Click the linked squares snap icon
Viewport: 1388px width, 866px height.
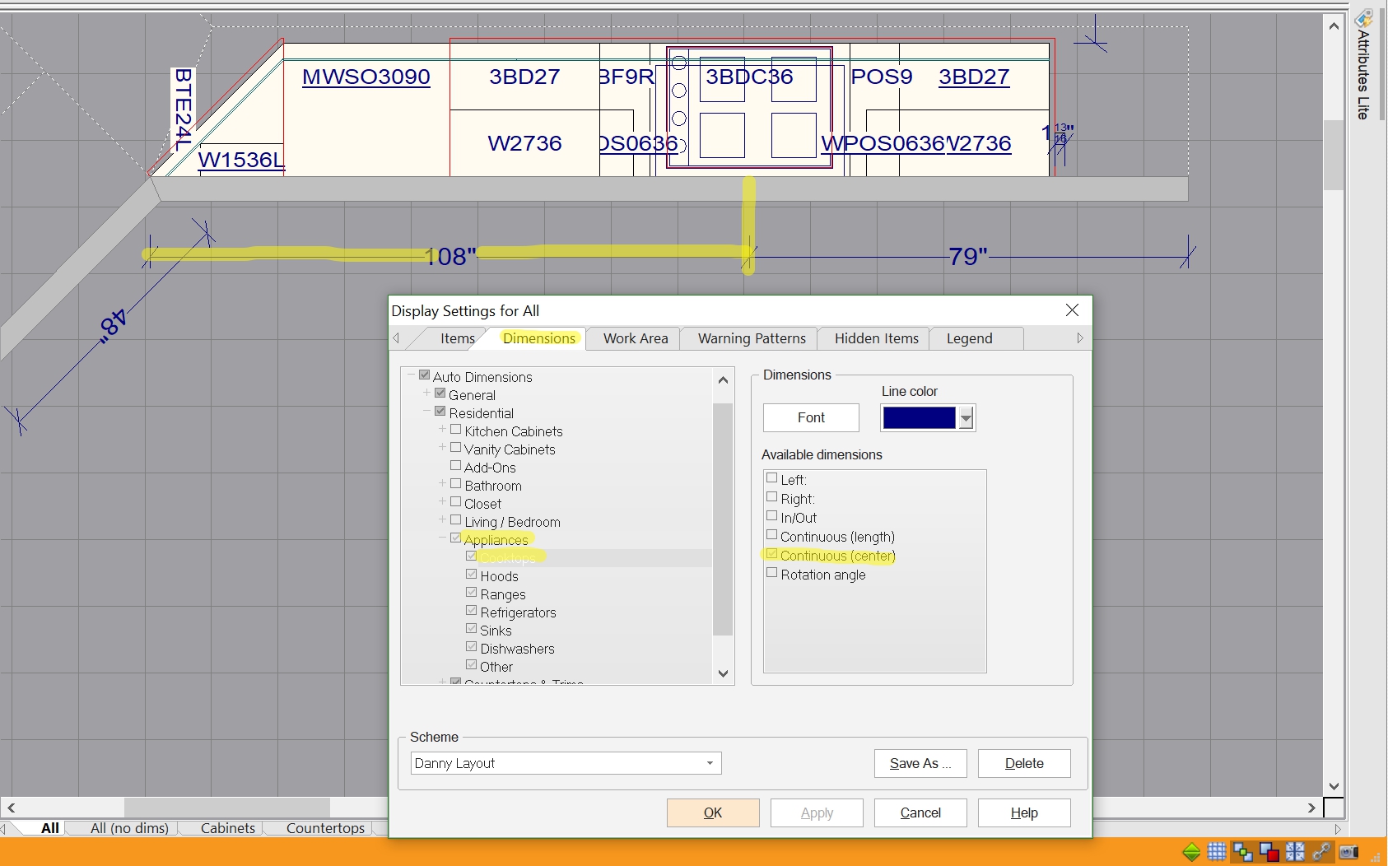pyautogui.click(x=1243, y=852)
